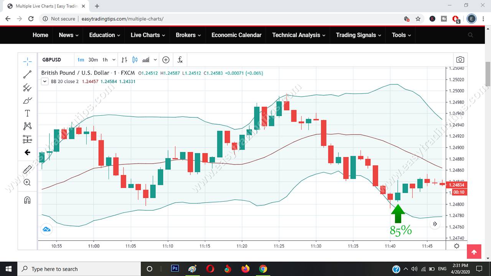Select the Text annotation tool
This screenshot has height=276, width=491.
(x=27, y=113)
